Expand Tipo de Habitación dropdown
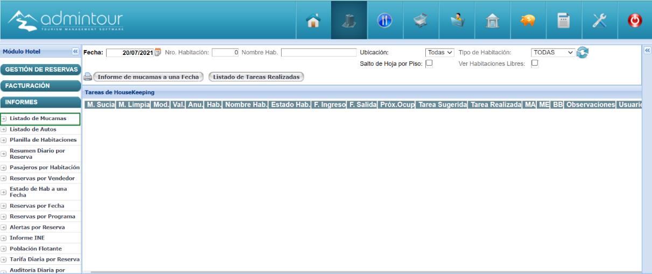 point(553,52)
